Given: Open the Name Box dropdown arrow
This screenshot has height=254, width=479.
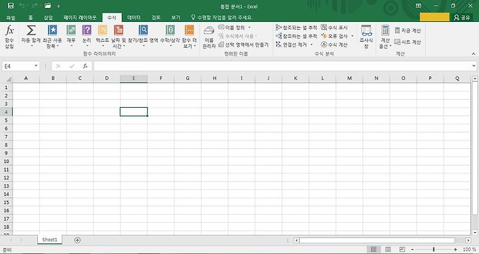Looking at the screenshot, I should (x=36, y=66).
